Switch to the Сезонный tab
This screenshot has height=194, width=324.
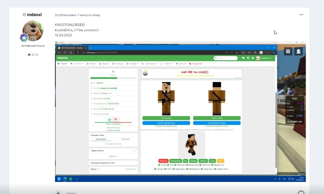[x=125, y=139]
